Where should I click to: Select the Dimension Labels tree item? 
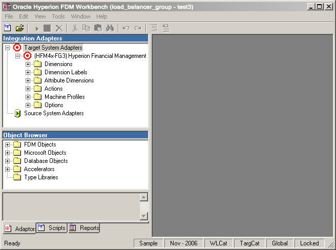(x=66, y=72)
